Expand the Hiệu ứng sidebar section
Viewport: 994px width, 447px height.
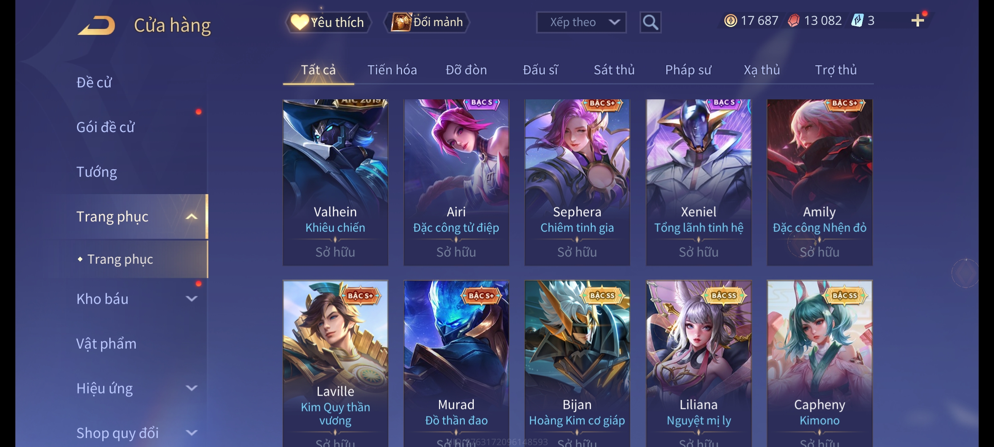[x=191, y=388]
